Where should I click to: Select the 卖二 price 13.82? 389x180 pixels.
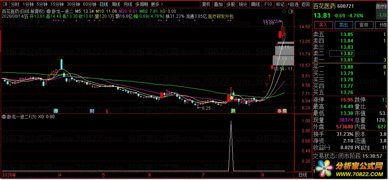click(346, 53)
